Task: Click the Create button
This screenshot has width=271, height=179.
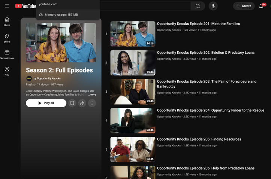Action: coord(244,6)
